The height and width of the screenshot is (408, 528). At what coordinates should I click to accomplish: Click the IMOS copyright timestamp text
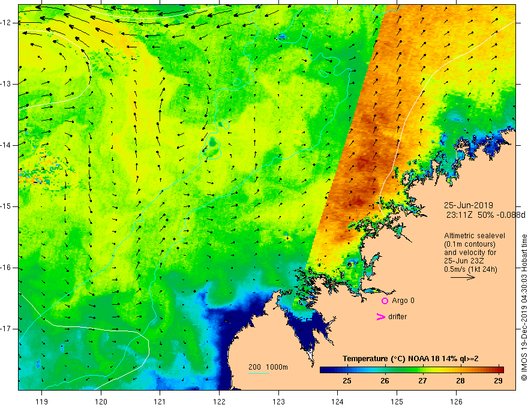[x=524, y=307]
